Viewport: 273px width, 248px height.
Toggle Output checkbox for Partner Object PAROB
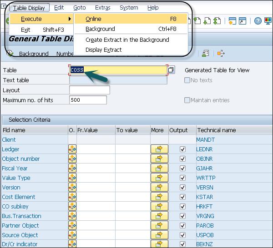click(182, 226)
